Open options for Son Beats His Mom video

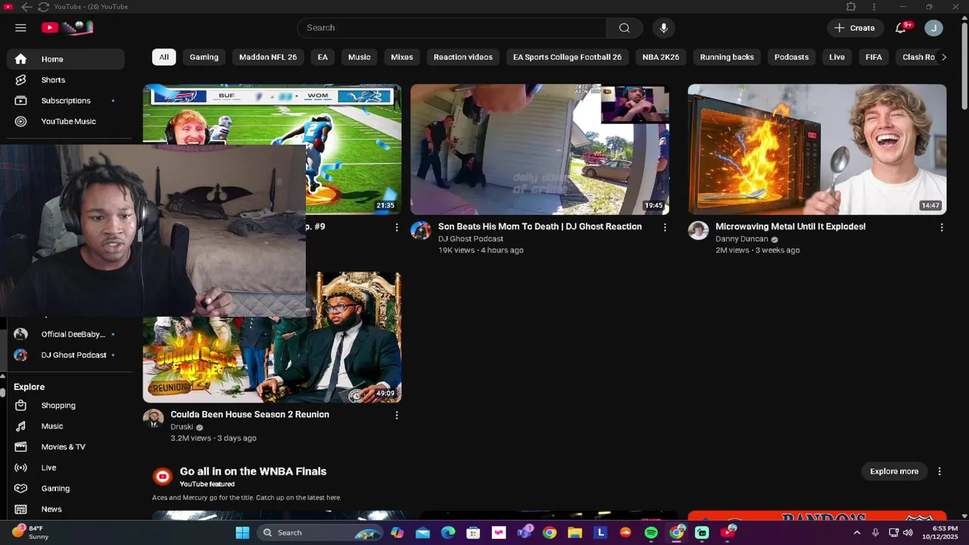coord(665,227)
